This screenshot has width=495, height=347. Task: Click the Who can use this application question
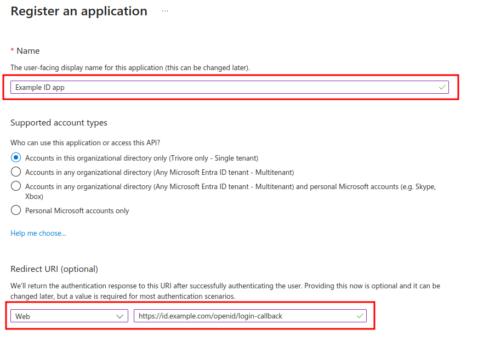point(85,143)
